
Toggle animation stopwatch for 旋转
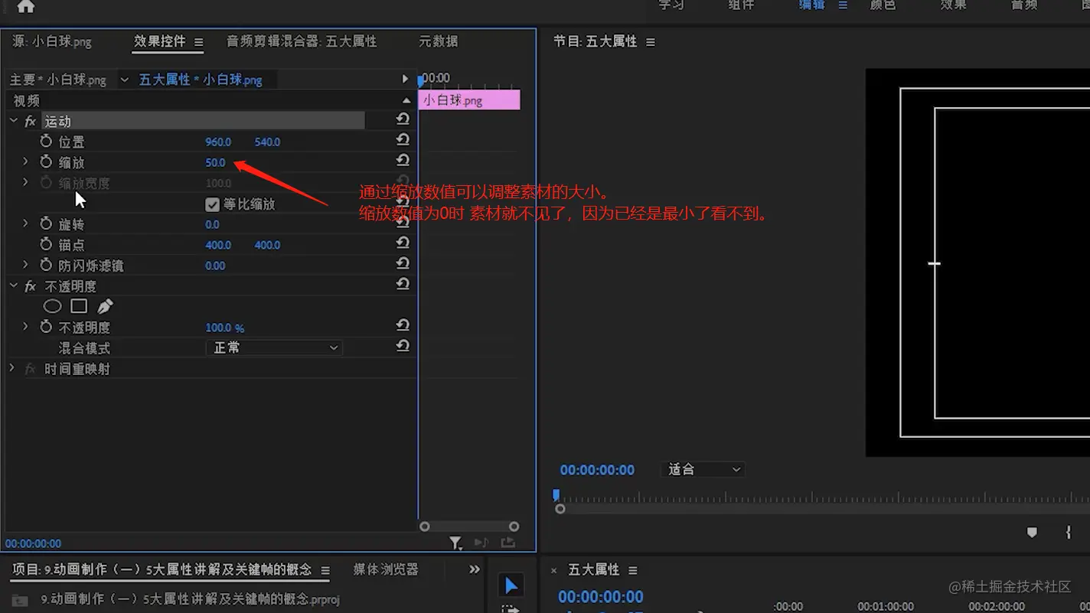click(46, 223)
